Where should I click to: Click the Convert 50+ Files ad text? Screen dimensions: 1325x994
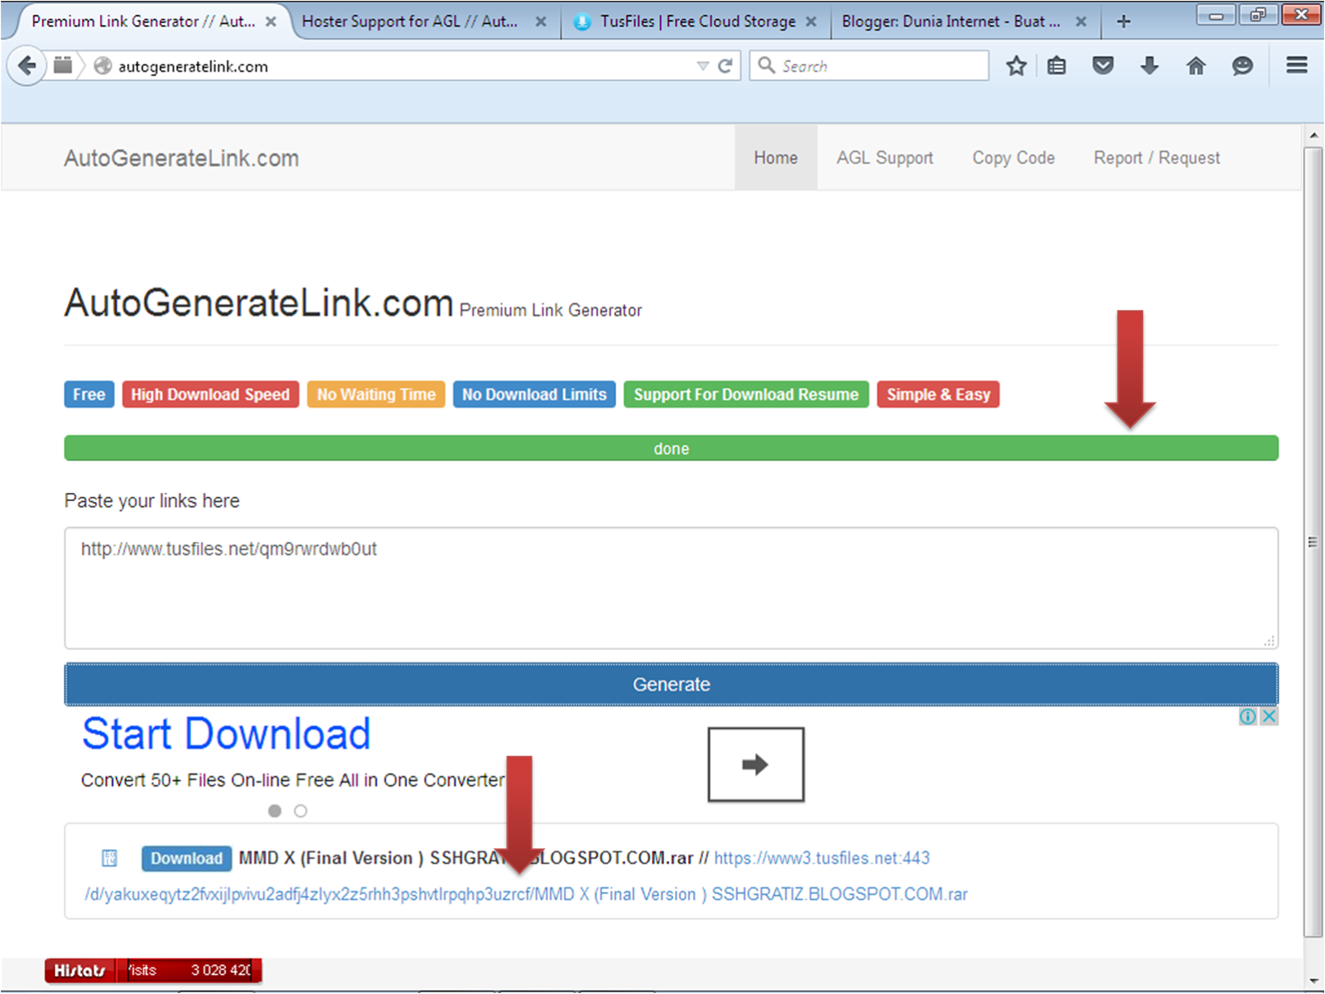pyautogui.click(x=292, y=780)
